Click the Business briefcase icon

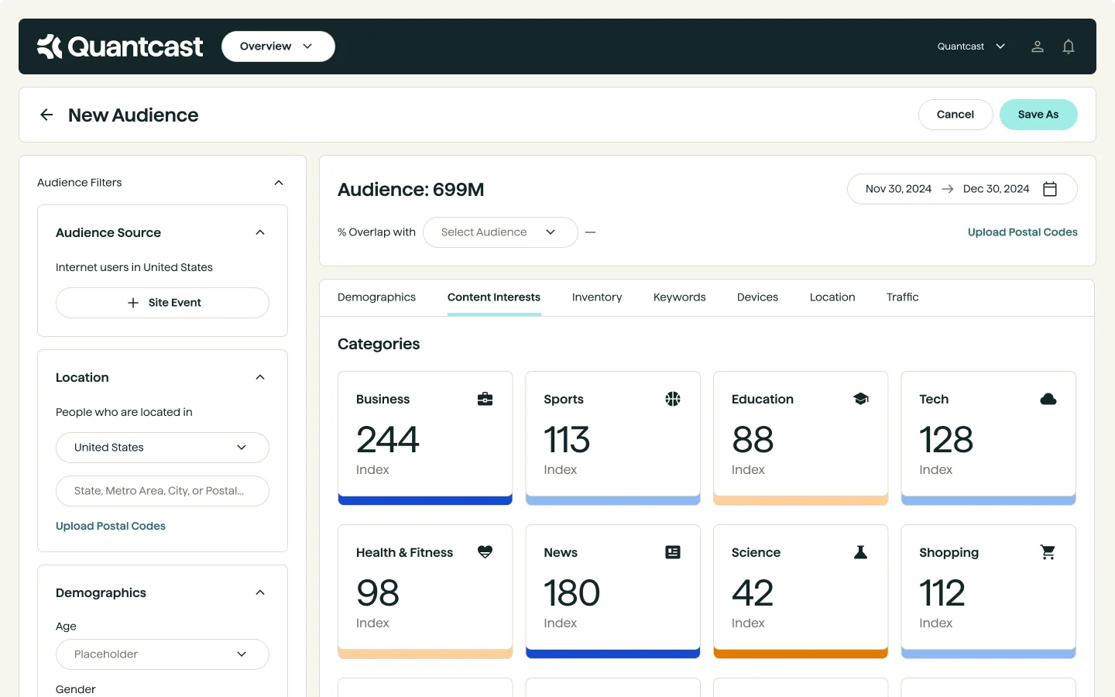(485, 399)
